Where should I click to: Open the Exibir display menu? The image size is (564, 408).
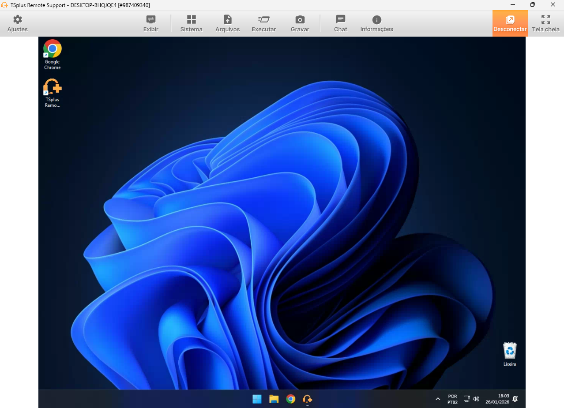click(151, 24)
